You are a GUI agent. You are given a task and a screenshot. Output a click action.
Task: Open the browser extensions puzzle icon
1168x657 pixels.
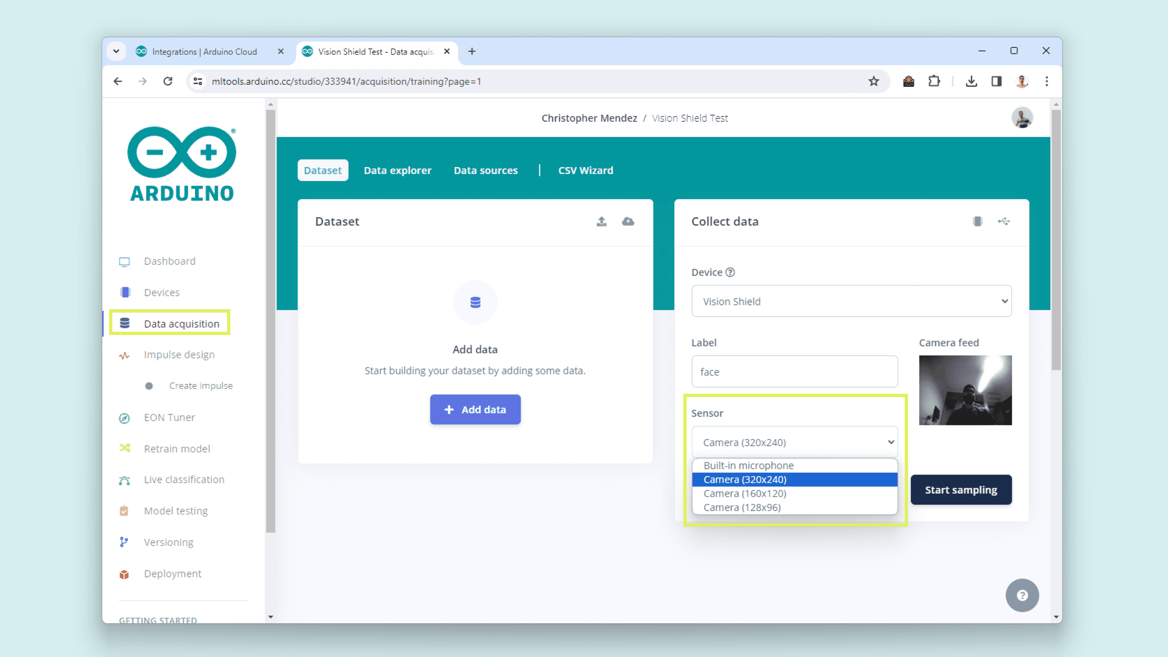tap(934, 81)
